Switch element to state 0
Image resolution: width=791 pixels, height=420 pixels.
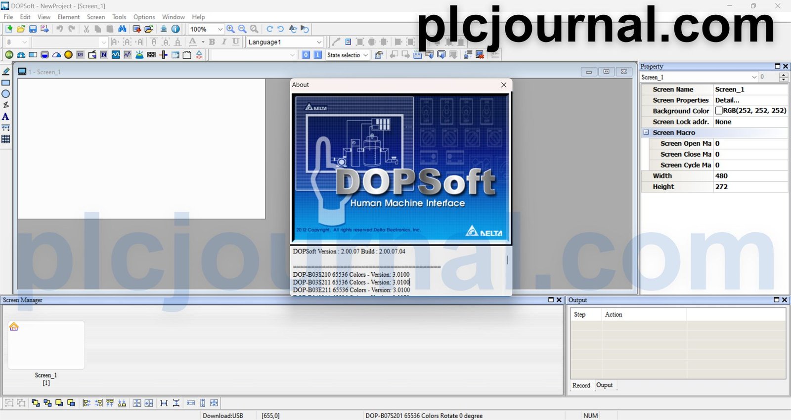(x=306, y=55)
